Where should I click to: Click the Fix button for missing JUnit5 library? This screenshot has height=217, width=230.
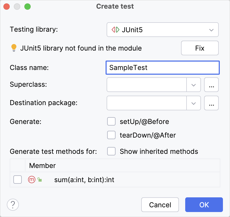(200, 48)
